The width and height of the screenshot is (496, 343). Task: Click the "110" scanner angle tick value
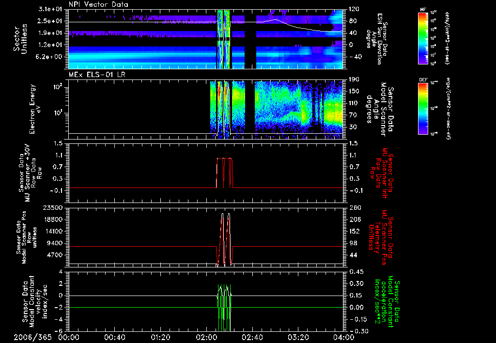pyautogui.click(x=354, y=103)
